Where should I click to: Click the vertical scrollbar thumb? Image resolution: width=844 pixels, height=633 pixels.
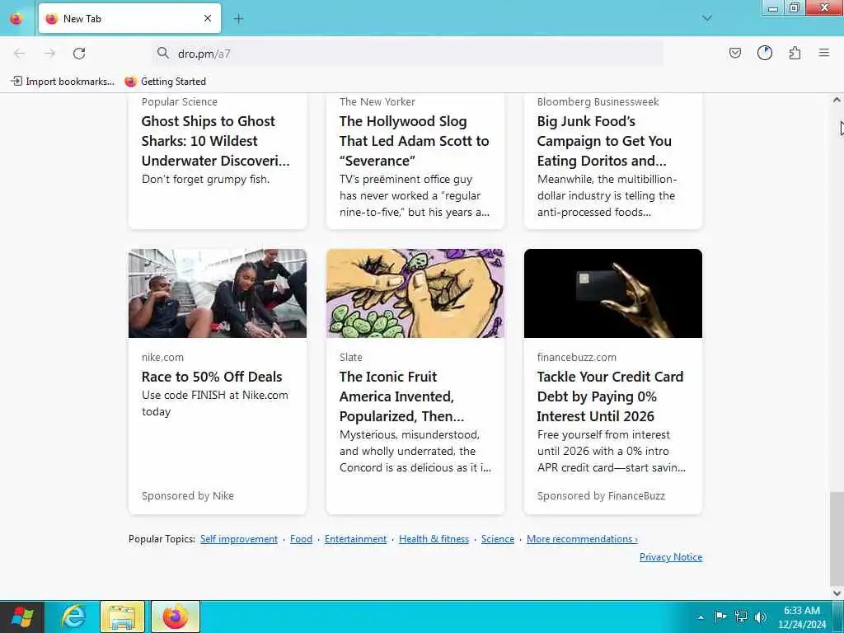coord(837,538)
